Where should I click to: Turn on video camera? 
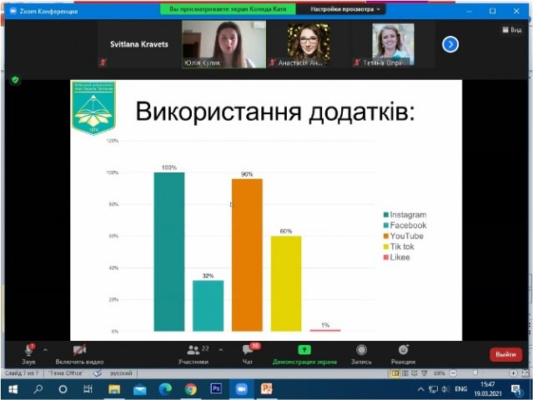tap(79, 350)
